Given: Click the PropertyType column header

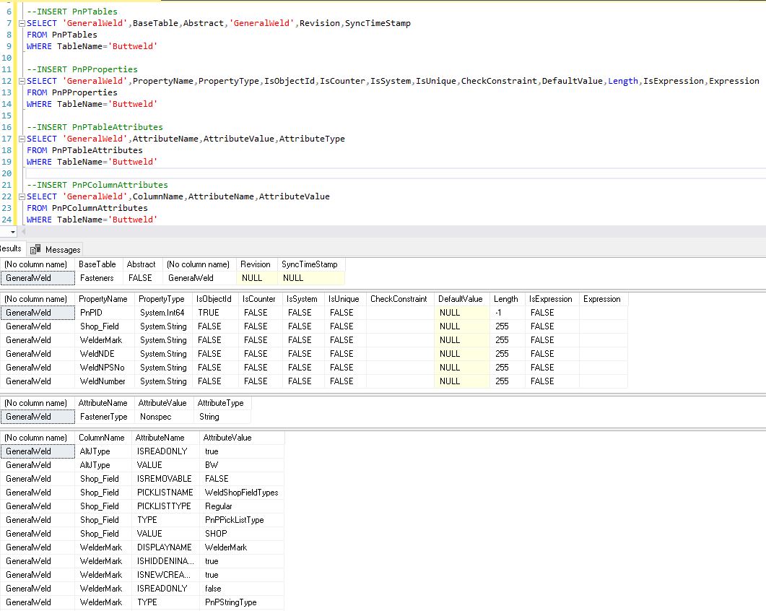Looking at the screenshot, I should click(x=161, y=299).
